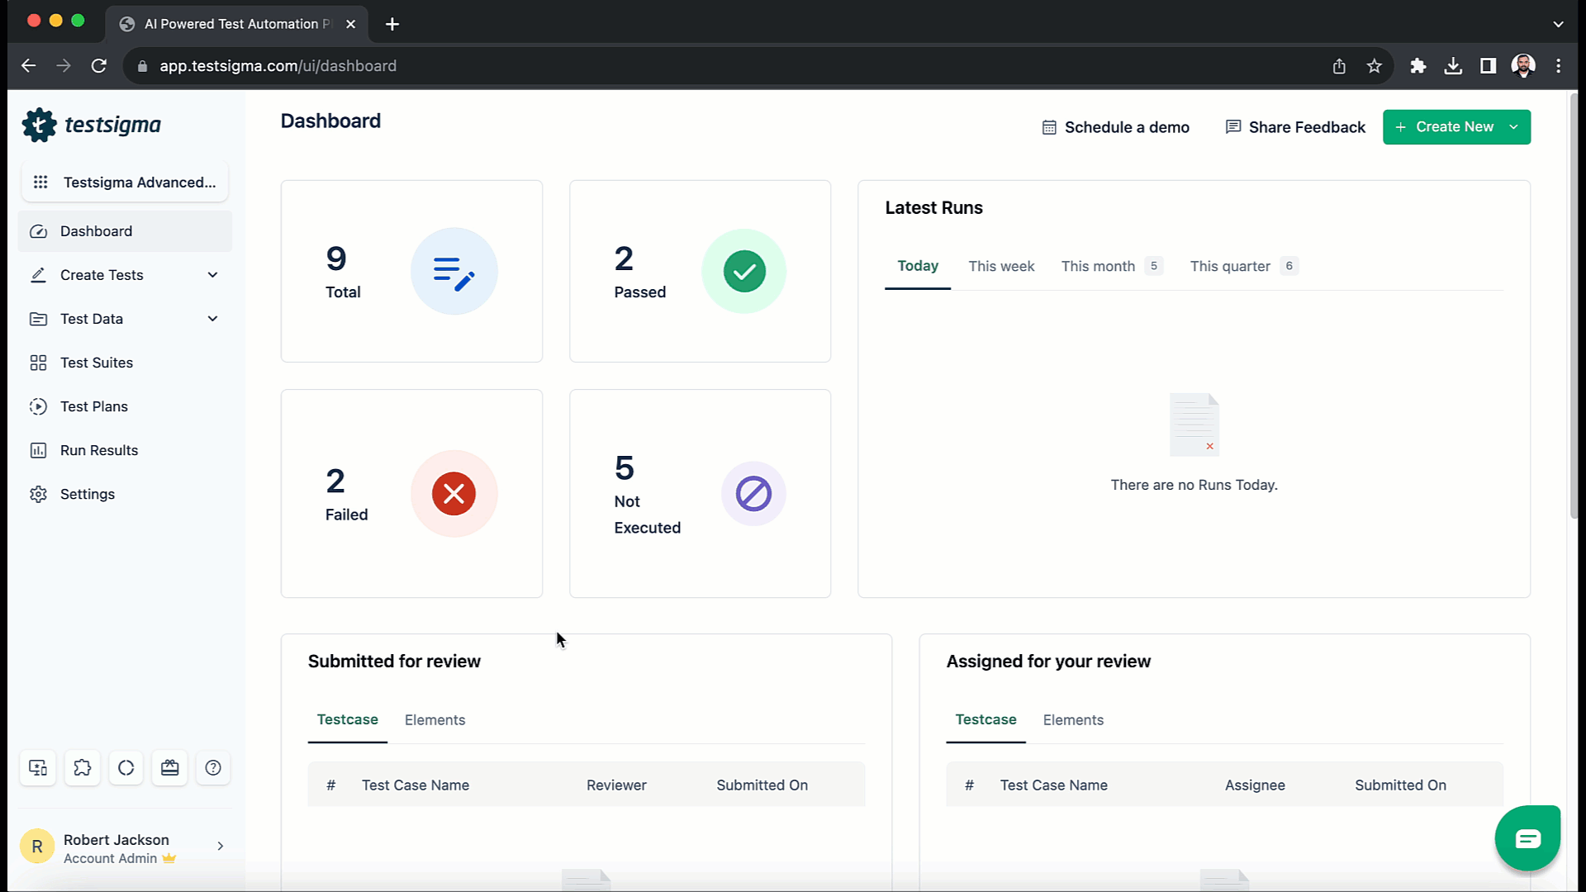1586x892 pixels.
Task: Click the Schedule a demo button
Action: [1115, 127]
